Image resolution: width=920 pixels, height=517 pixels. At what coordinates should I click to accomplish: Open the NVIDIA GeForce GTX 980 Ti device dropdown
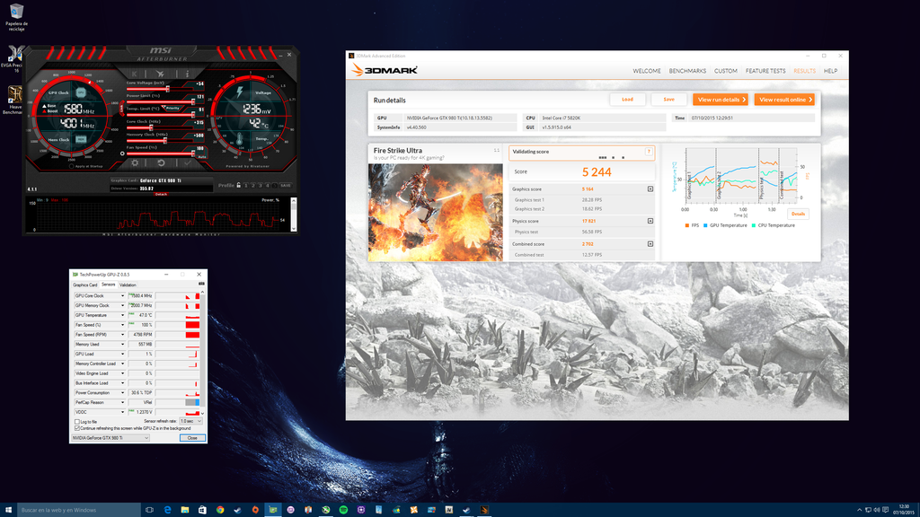tap(111, 438)
